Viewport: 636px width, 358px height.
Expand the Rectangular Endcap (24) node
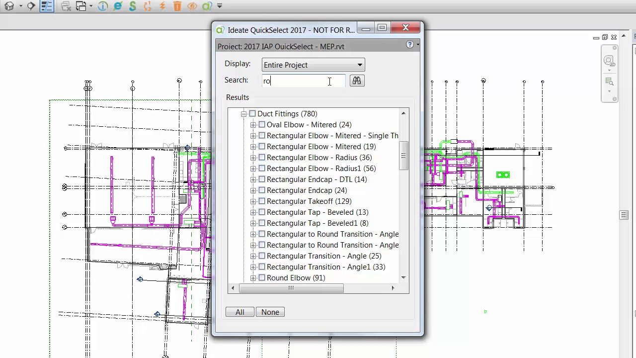click(253, 190)
